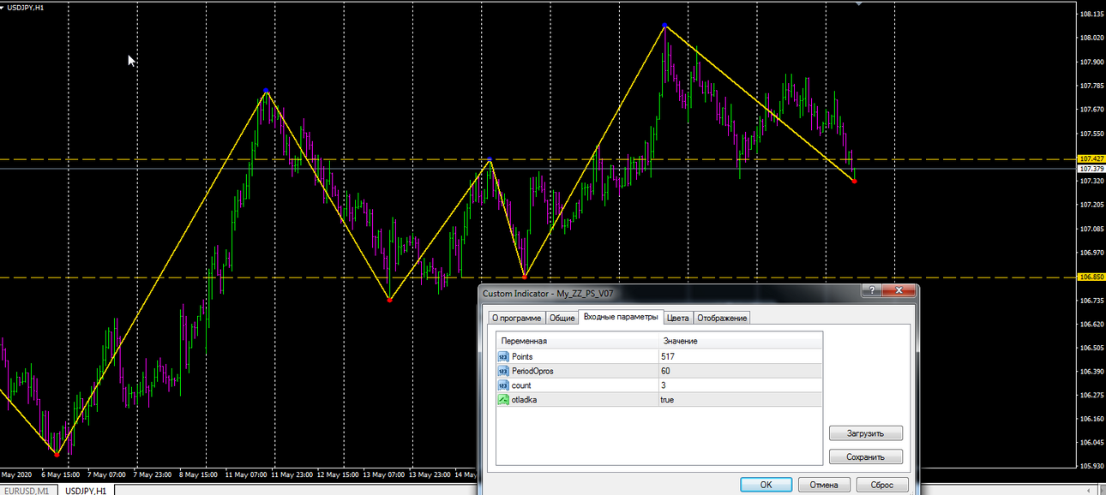Click the help question mark in dialog title bar
Screen dimensions: 1106x495
tap(874, 291)
